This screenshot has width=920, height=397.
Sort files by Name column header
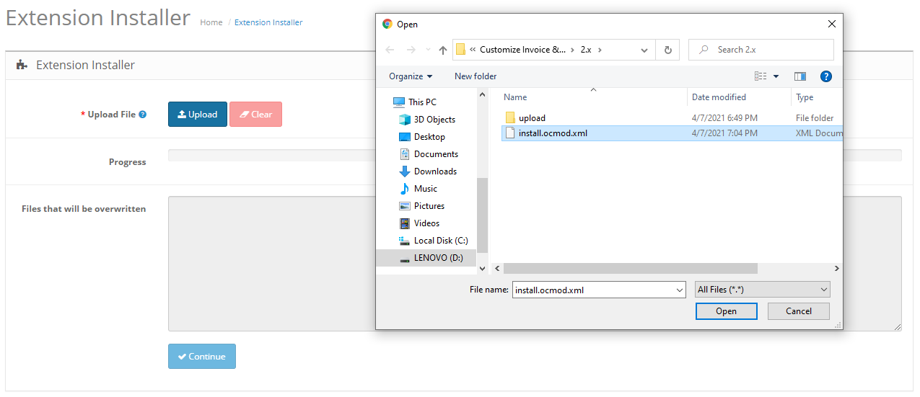[515, 97]
